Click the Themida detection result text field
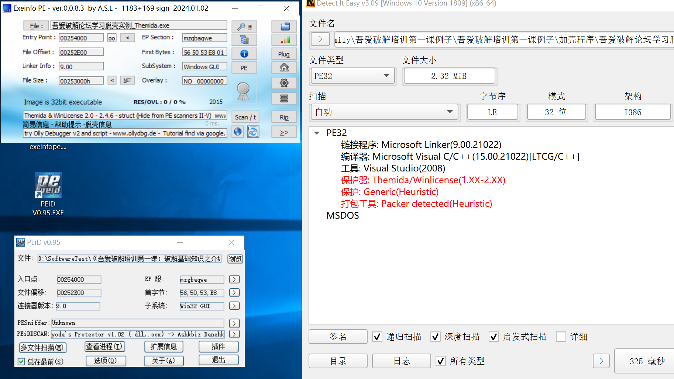The image size is (674, 379). [x=125, y=115]
